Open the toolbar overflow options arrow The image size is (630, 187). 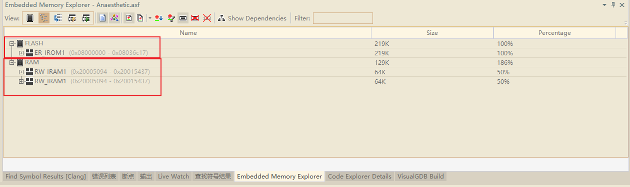(625, 22)
